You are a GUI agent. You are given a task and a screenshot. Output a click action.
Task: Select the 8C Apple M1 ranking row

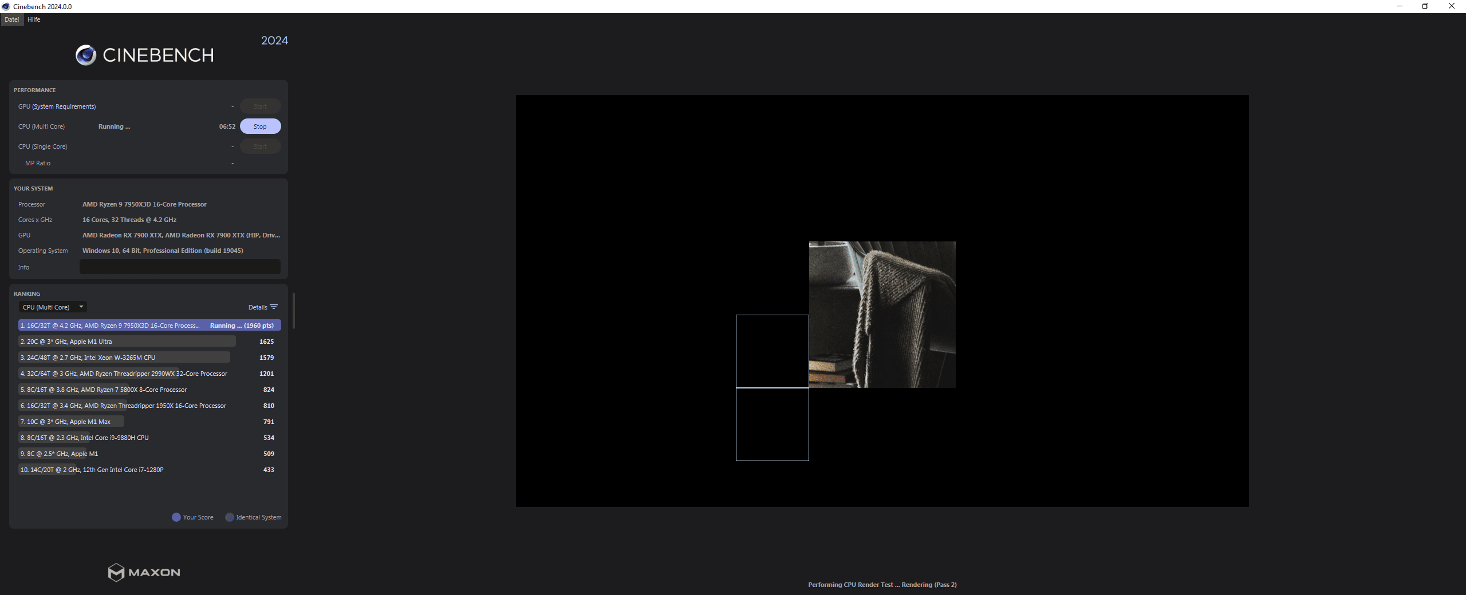tap(149, 454)
